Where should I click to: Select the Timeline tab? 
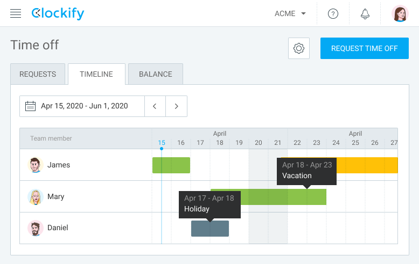(96, 75)
